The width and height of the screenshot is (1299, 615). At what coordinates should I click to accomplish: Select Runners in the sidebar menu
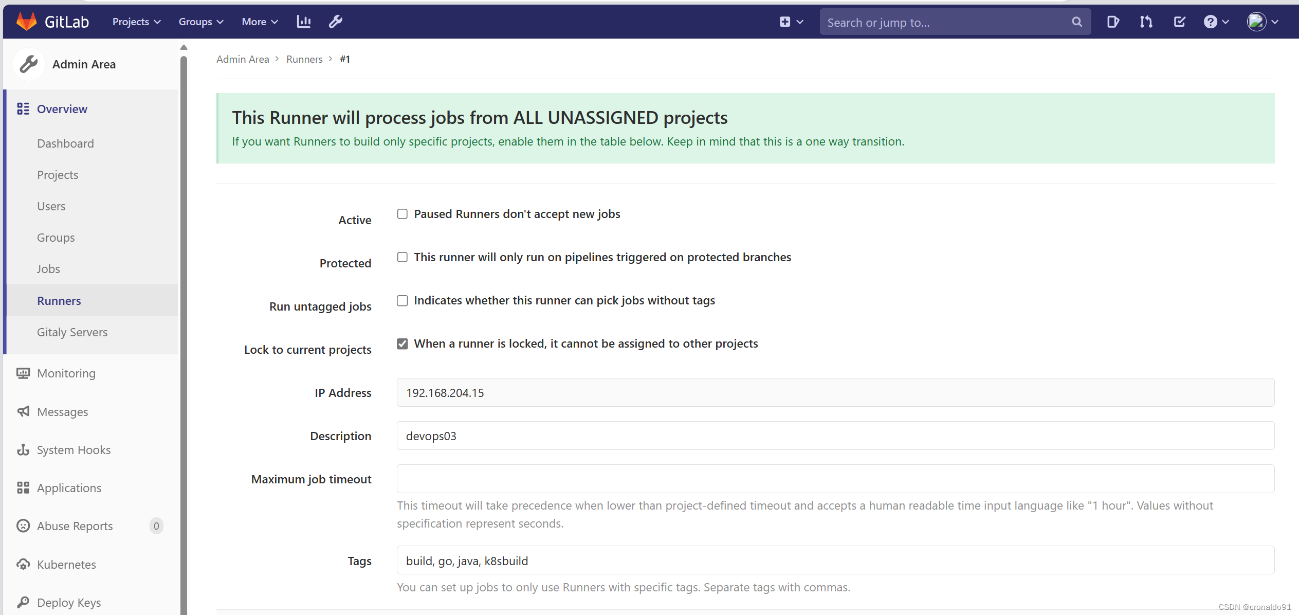59,300
